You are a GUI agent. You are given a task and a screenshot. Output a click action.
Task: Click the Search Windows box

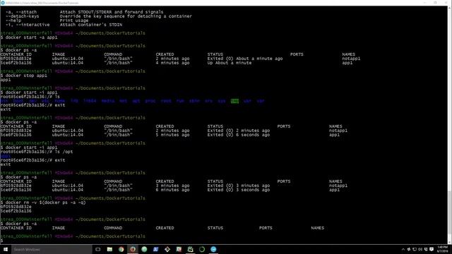tap(52, 249)
